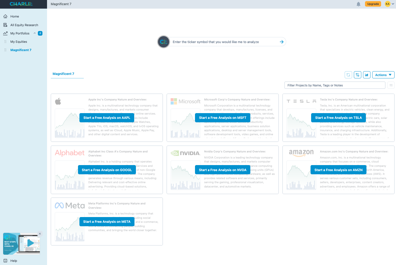Open the Tesla stock chart thumbnail
Viewport: 396px width, 265px height.
point(301,123)
